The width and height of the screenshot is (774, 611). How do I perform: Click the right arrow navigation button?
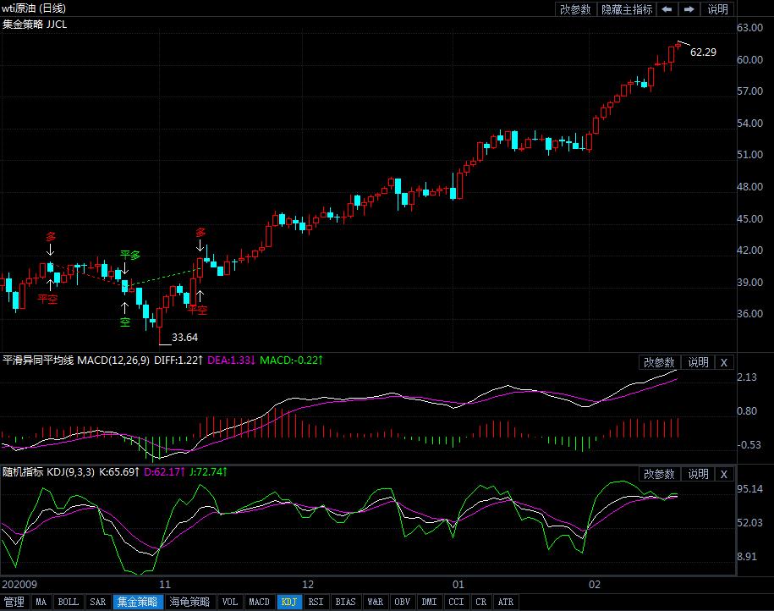pyautogui.click(x=689, y=9)
